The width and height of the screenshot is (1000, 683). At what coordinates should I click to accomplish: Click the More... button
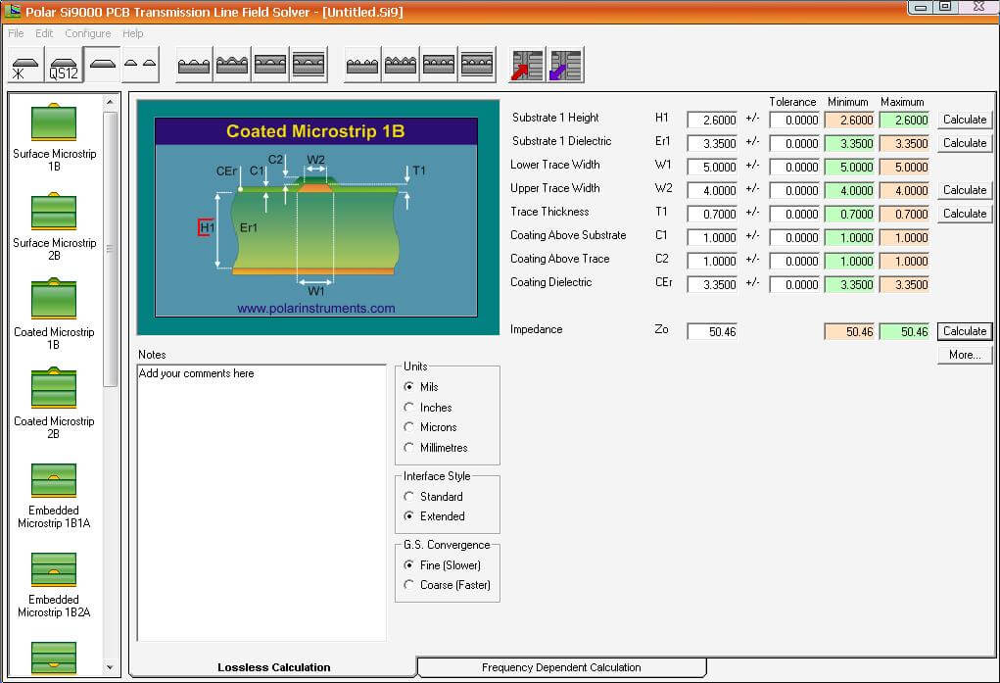pos(964,354)
